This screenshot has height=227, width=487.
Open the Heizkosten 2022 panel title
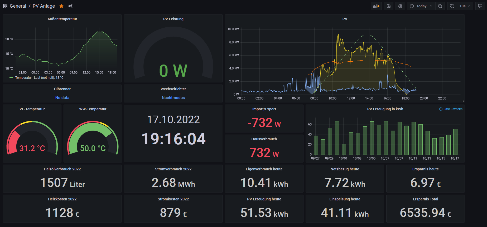click(62, 199)
